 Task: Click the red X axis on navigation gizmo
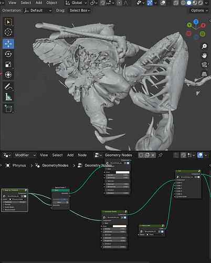pyautogui.click(x=203, y=25)
